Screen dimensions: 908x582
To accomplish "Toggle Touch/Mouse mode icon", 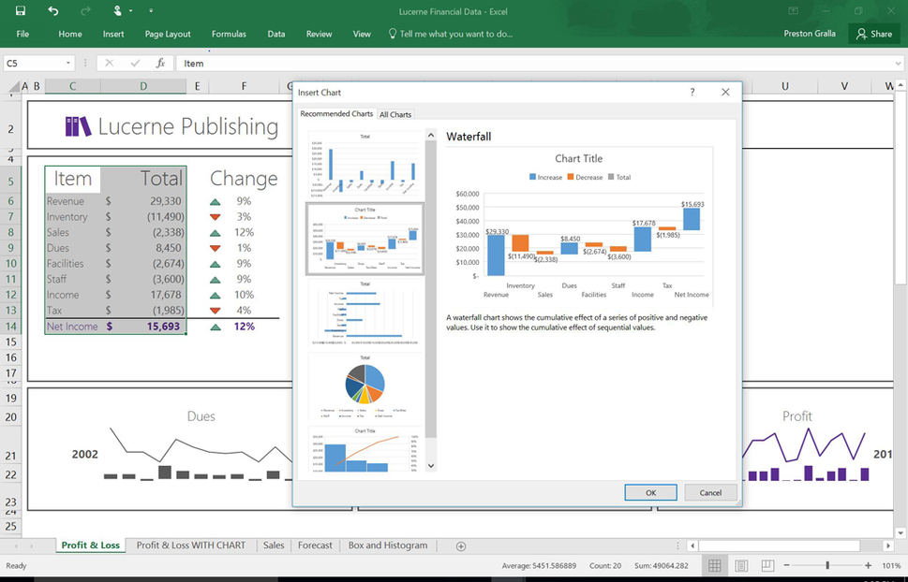I will coord(118,10).
